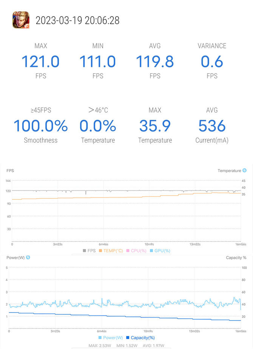This screenshot has width=253, height=349.
Task: Toggle the Capacity(%) legend entry
Action: [x=140, y=338]
